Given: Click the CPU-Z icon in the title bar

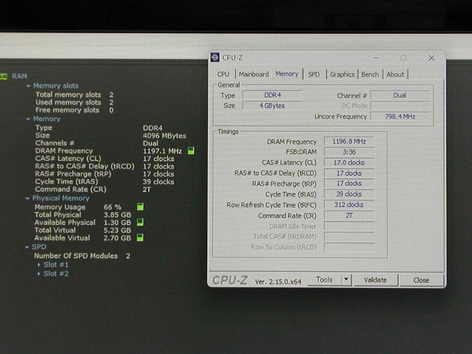Looking at the screenshot, I should point(215,57).
